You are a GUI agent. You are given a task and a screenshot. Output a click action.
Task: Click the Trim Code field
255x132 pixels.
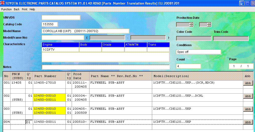click(x=231, y=38)
